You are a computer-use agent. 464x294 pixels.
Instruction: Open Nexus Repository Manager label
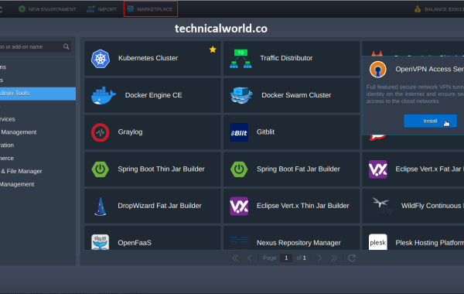299,243
